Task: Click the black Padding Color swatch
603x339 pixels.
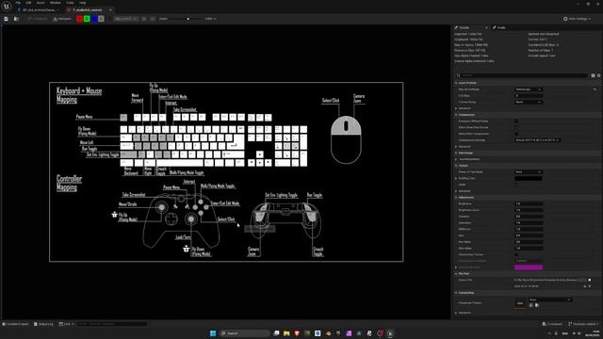Action: pyautogui.click(x=529, y=178)
